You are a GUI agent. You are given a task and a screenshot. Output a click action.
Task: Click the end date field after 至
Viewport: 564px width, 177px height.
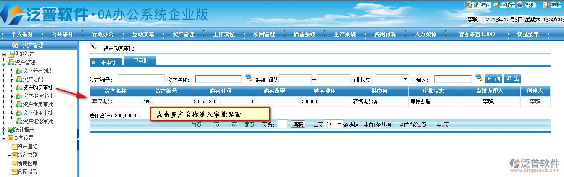point(333,79)
